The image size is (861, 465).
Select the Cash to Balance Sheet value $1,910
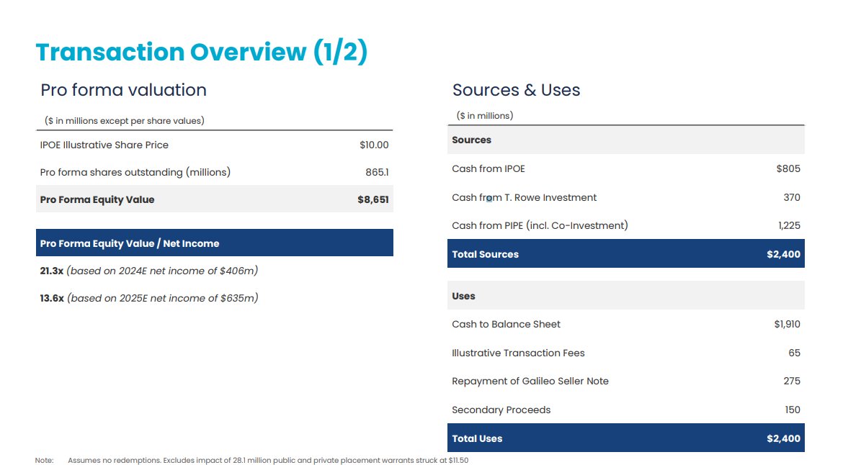coord(786,324)
